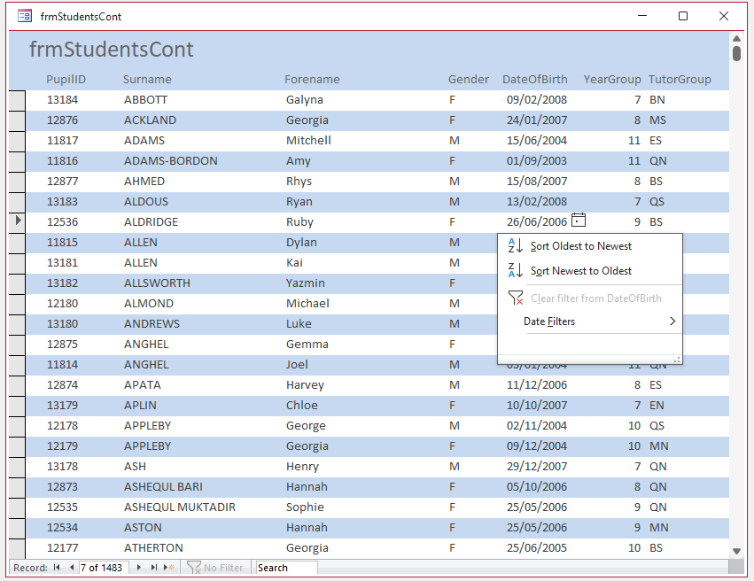Click the Sort Oldest to Newest A-Z icon
The image size is (754, 581).
tap(516, 245)
